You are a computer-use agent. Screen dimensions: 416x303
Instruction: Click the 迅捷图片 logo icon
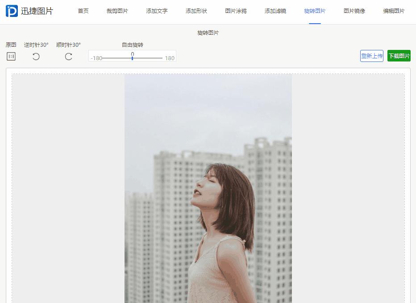click(12, 11)
